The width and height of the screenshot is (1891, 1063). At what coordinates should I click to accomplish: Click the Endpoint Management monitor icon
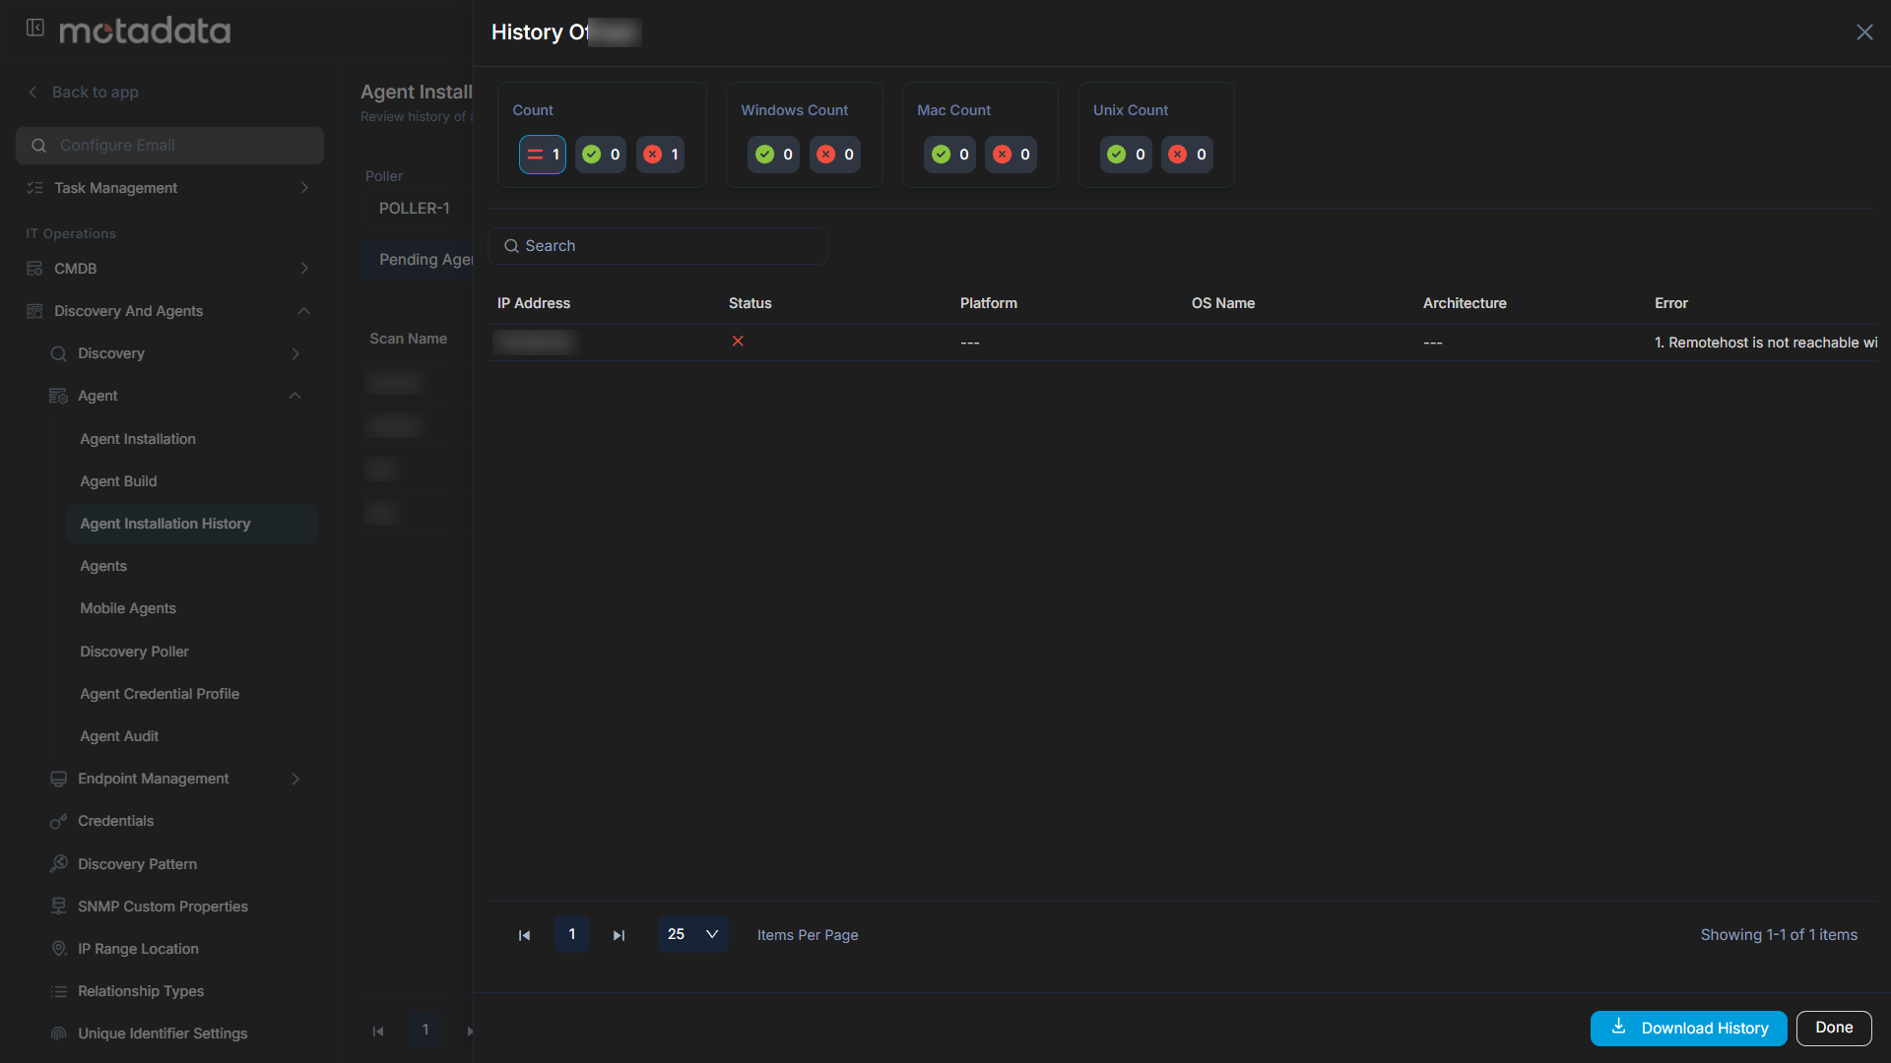[x=58, y=779]
